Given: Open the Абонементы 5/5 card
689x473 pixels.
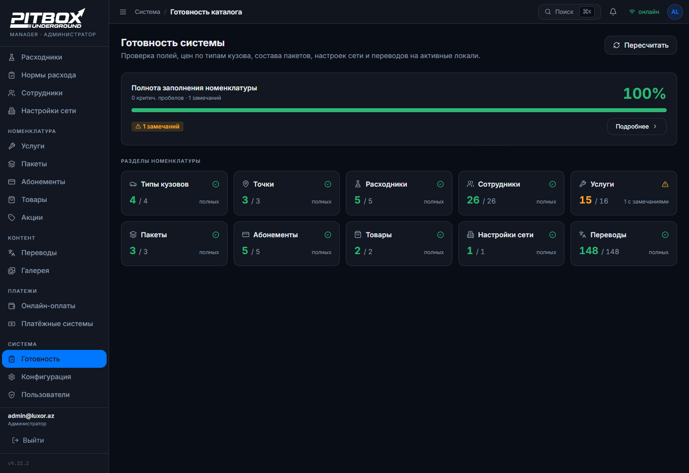Looking at the screenshot, I should pyautogui.click(x=287, y=244).
